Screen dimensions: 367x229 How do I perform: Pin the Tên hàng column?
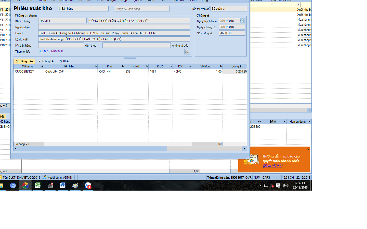[96, 66]
